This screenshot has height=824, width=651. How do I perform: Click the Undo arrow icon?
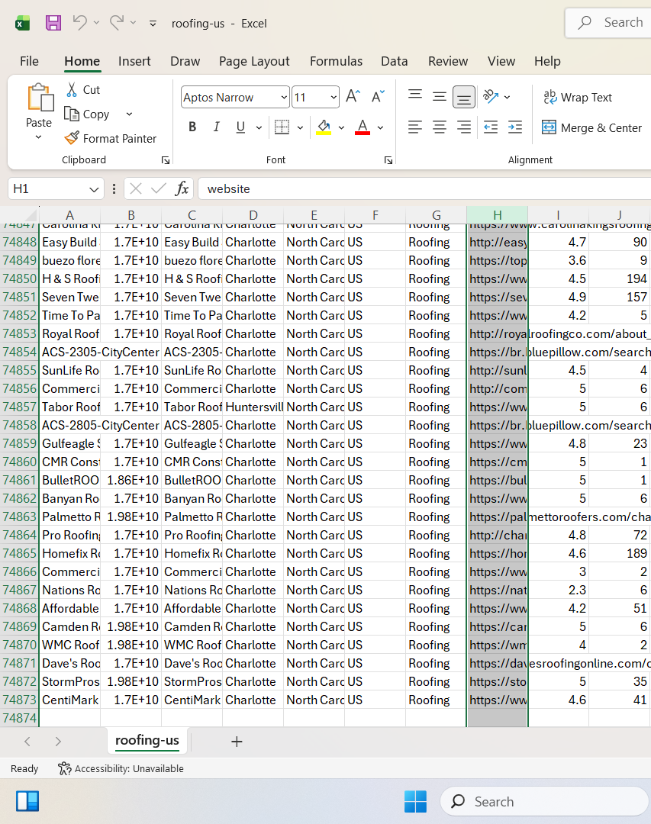tap(80, 23)
